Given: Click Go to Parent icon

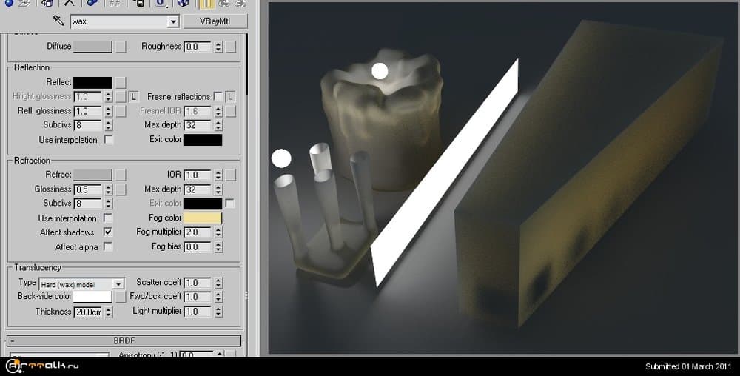Looking at the screenshot, I should click(223, 3).
